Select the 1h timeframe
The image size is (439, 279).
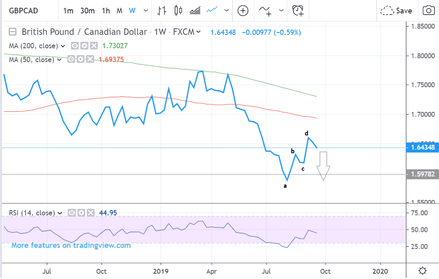pyautogui.click(x=106, y=11)
